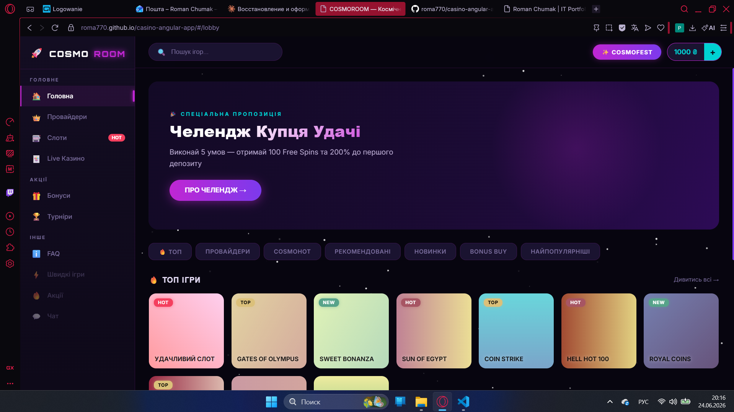Open the Windows Start menu
734x412 pixels.
click(x=271, y=402)
